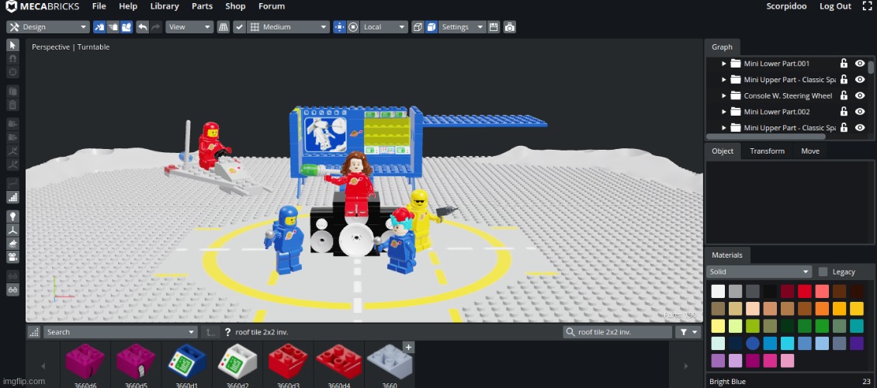Screen dimensions: 877x388
Task: Toggle the grid snap checkmark
Action: tap(239, 27)
